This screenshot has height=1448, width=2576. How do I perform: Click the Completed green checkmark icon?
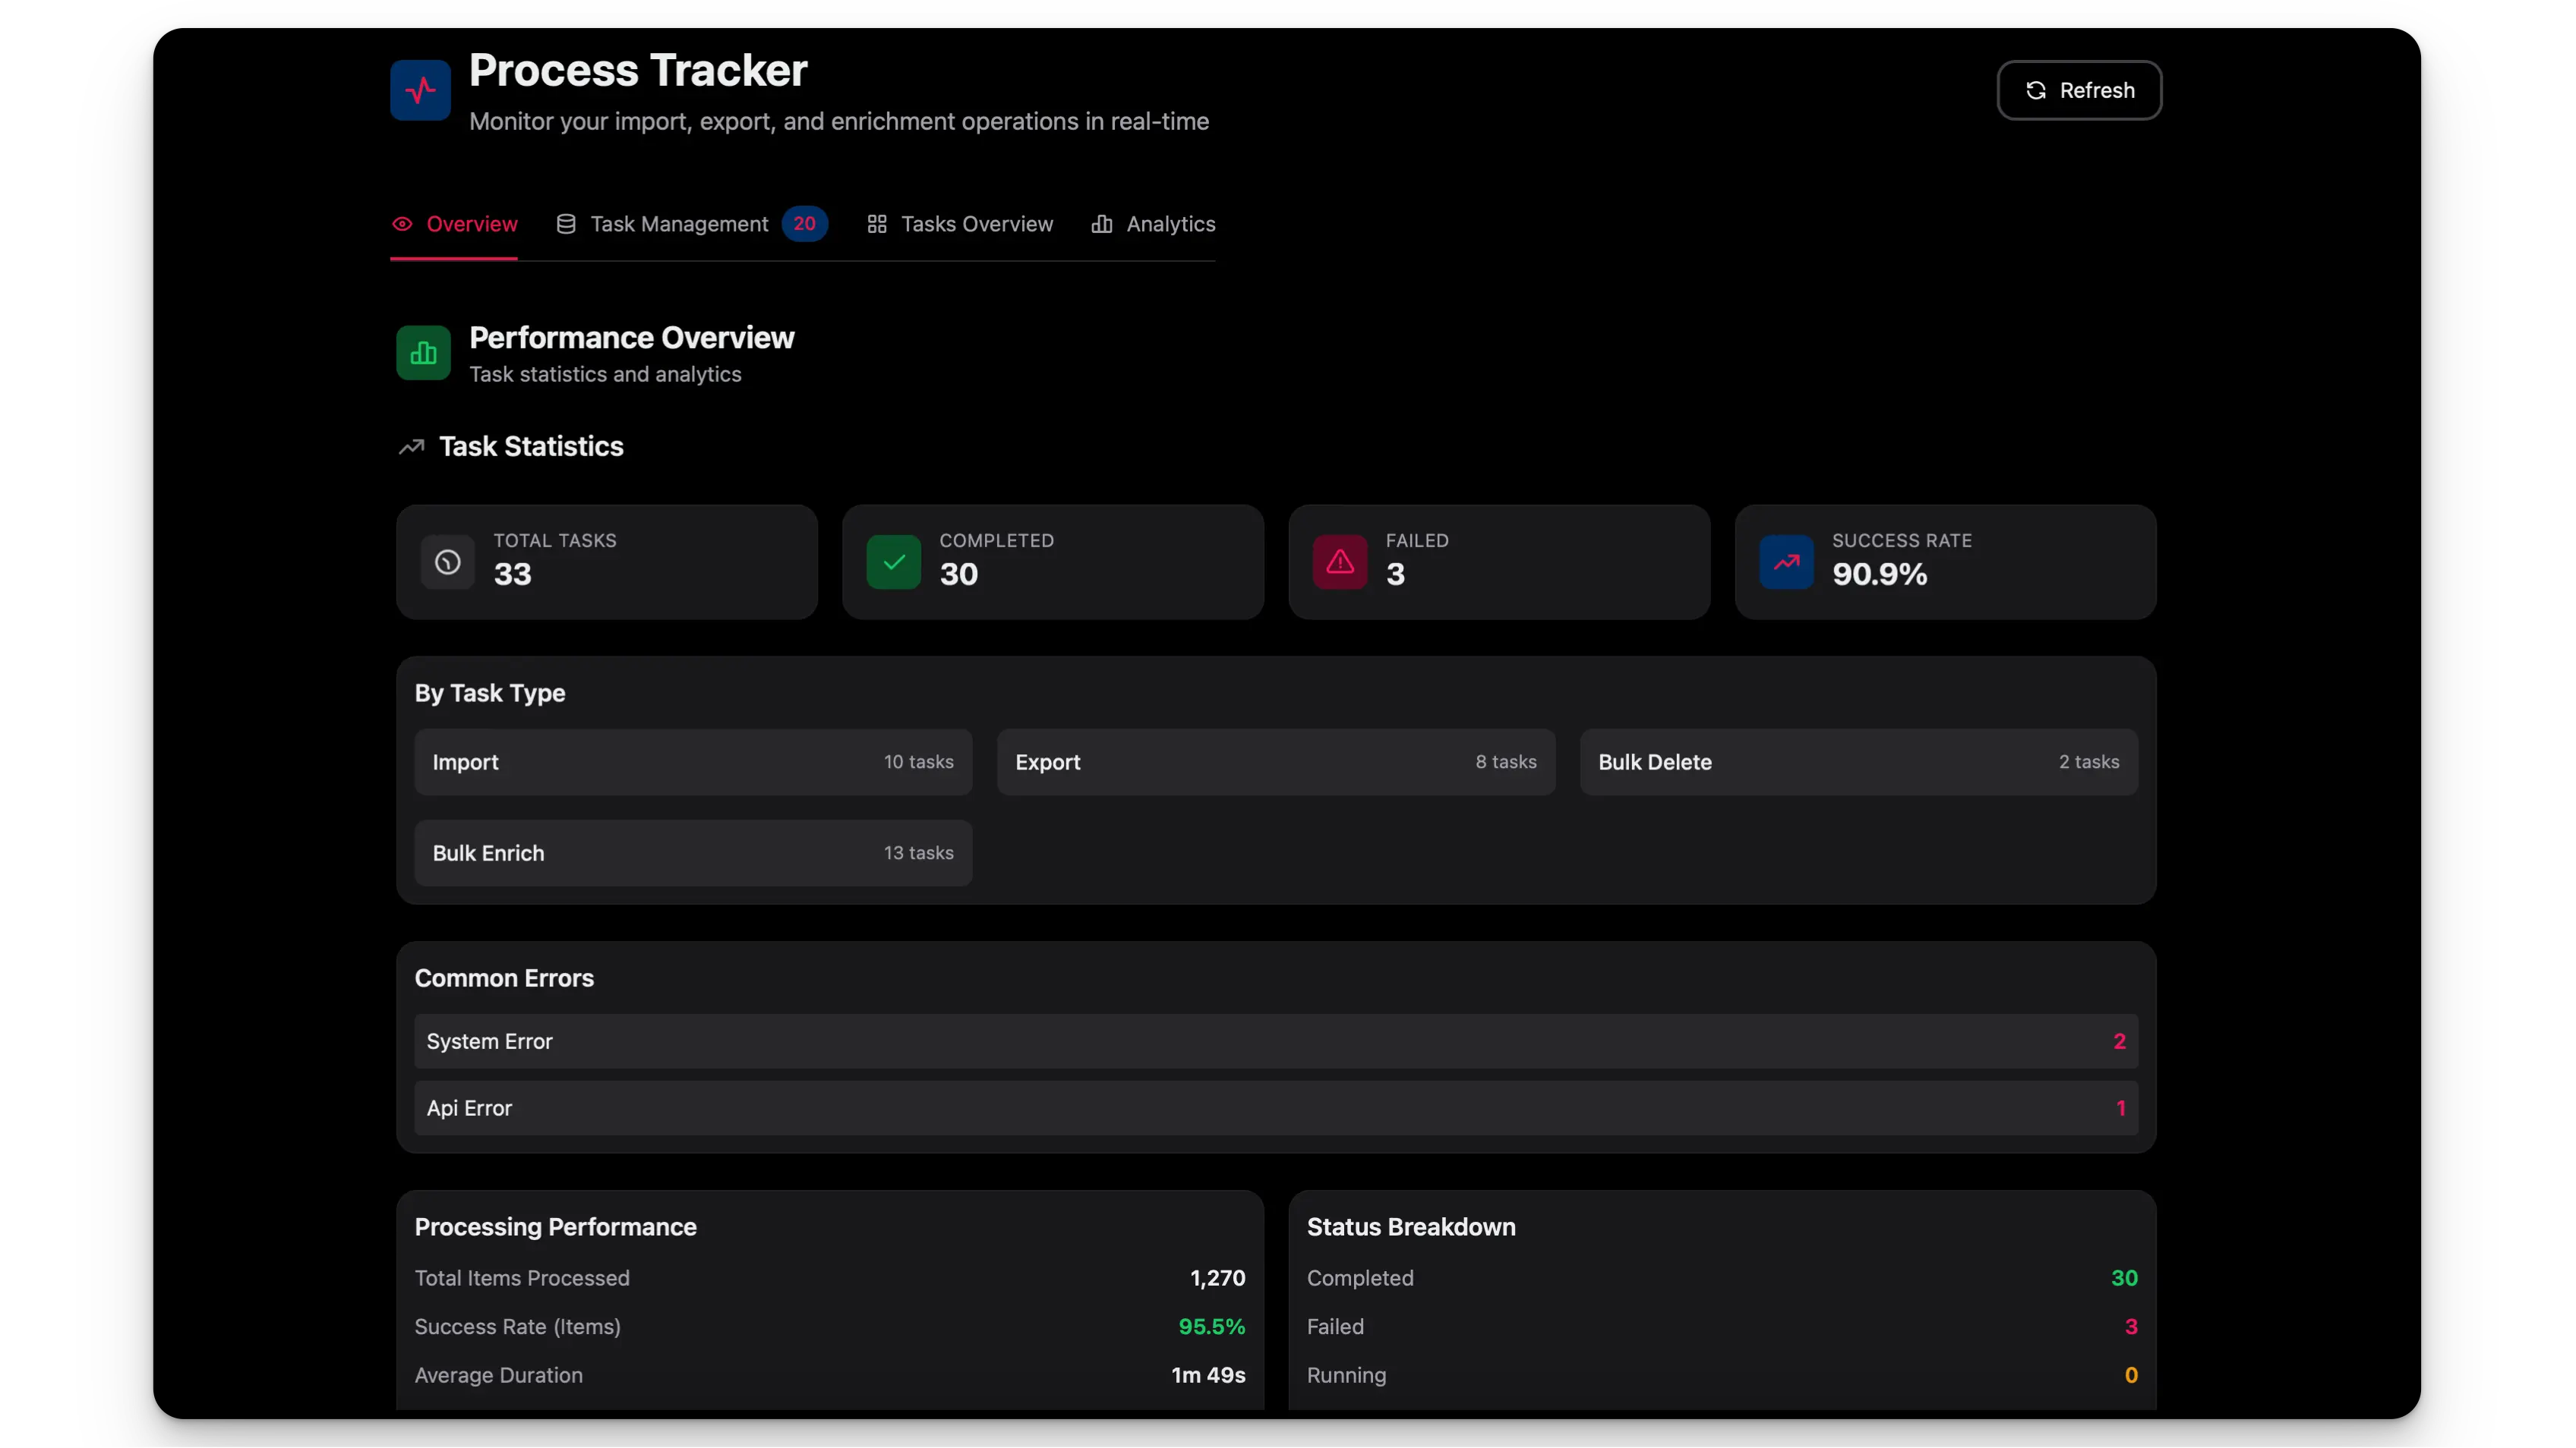[893, 562]
